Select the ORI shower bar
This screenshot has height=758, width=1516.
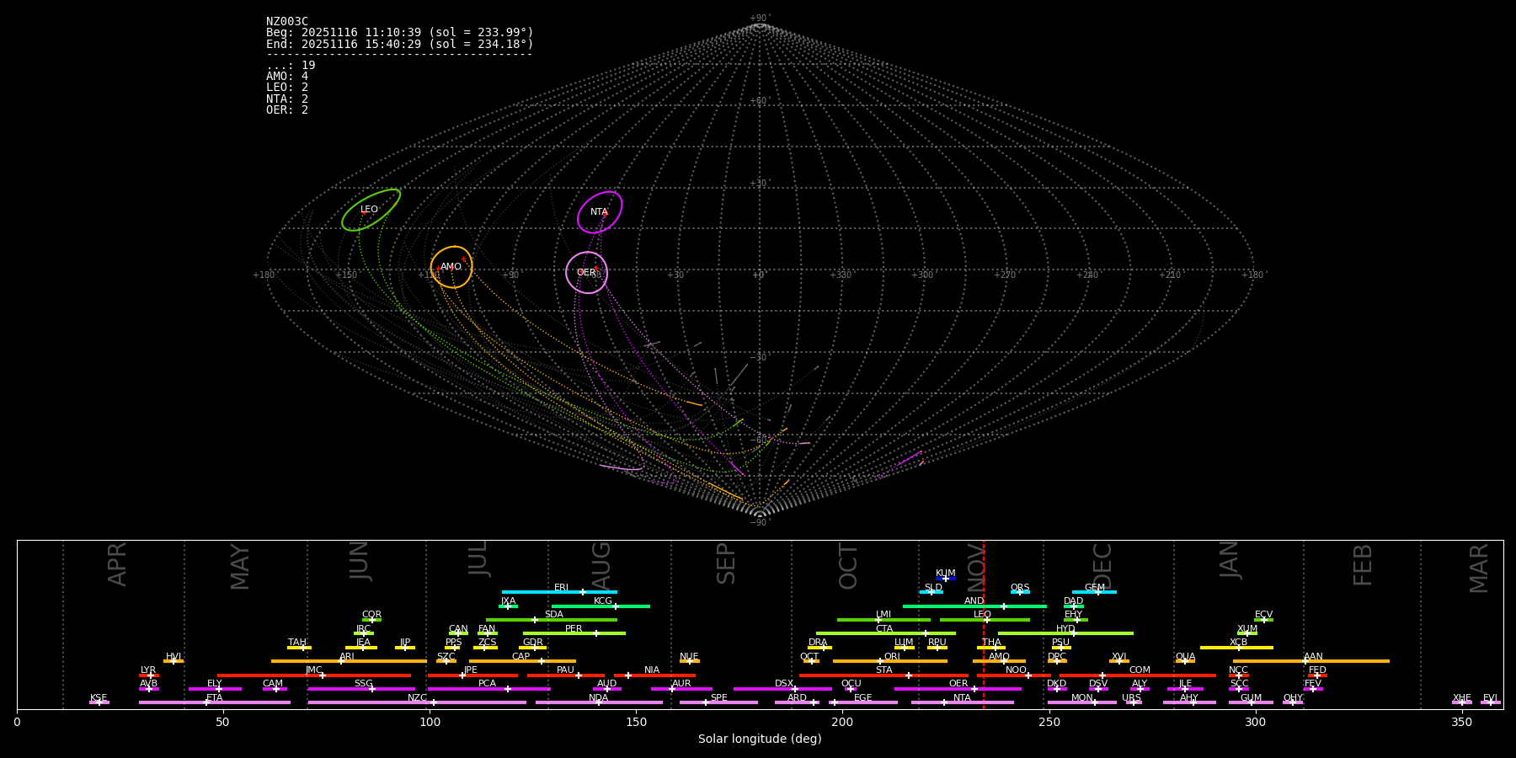pos(889,661)
